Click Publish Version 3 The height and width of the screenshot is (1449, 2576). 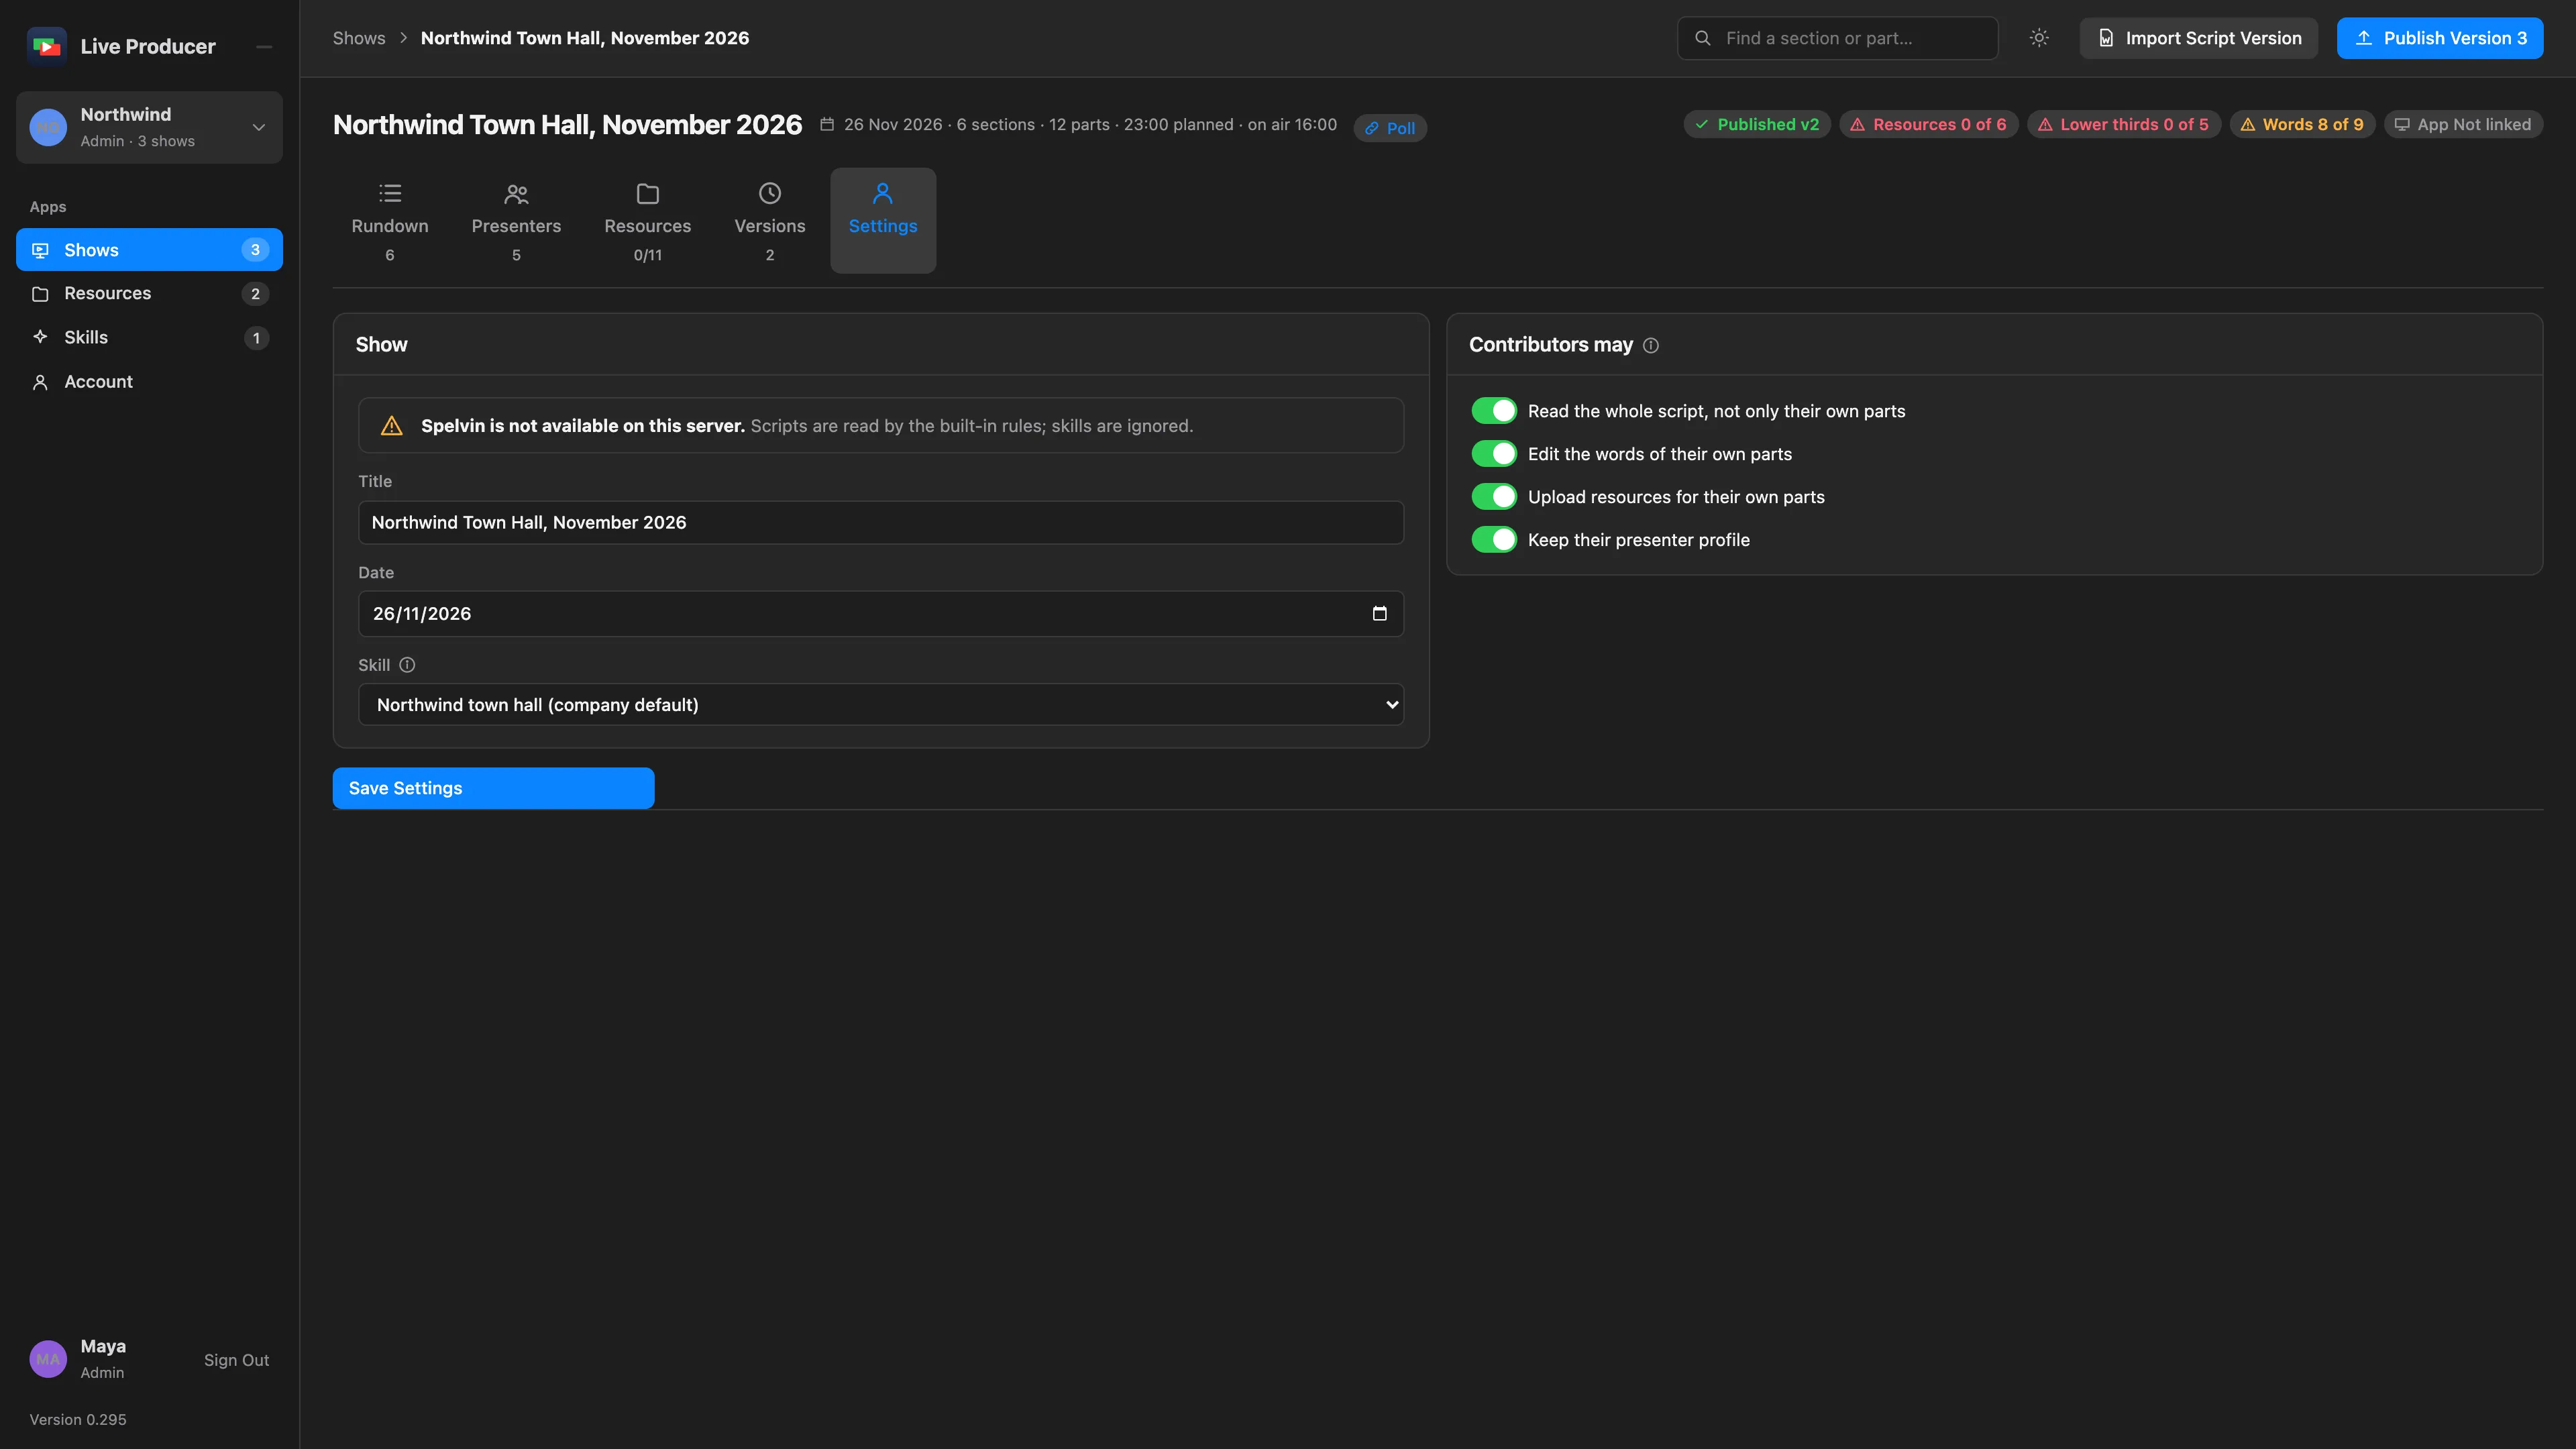click(2440, 38)
